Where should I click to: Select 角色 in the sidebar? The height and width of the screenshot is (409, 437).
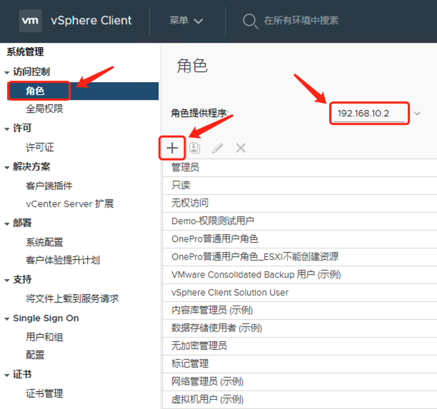pos(83,91)
